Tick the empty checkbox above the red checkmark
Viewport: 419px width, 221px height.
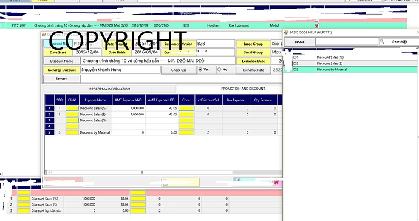(x=316, y=20)
